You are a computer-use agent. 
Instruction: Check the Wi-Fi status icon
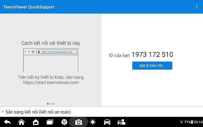point(181,122)
